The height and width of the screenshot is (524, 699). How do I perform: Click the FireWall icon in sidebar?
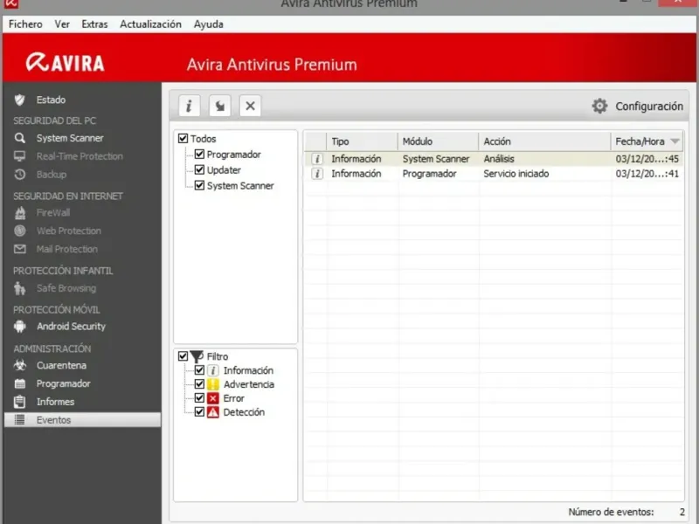19,213
